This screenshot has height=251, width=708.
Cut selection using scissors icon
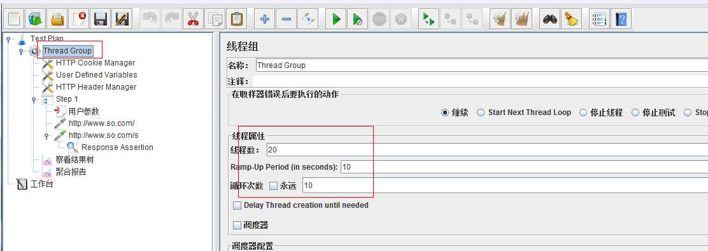click(194, 19)
